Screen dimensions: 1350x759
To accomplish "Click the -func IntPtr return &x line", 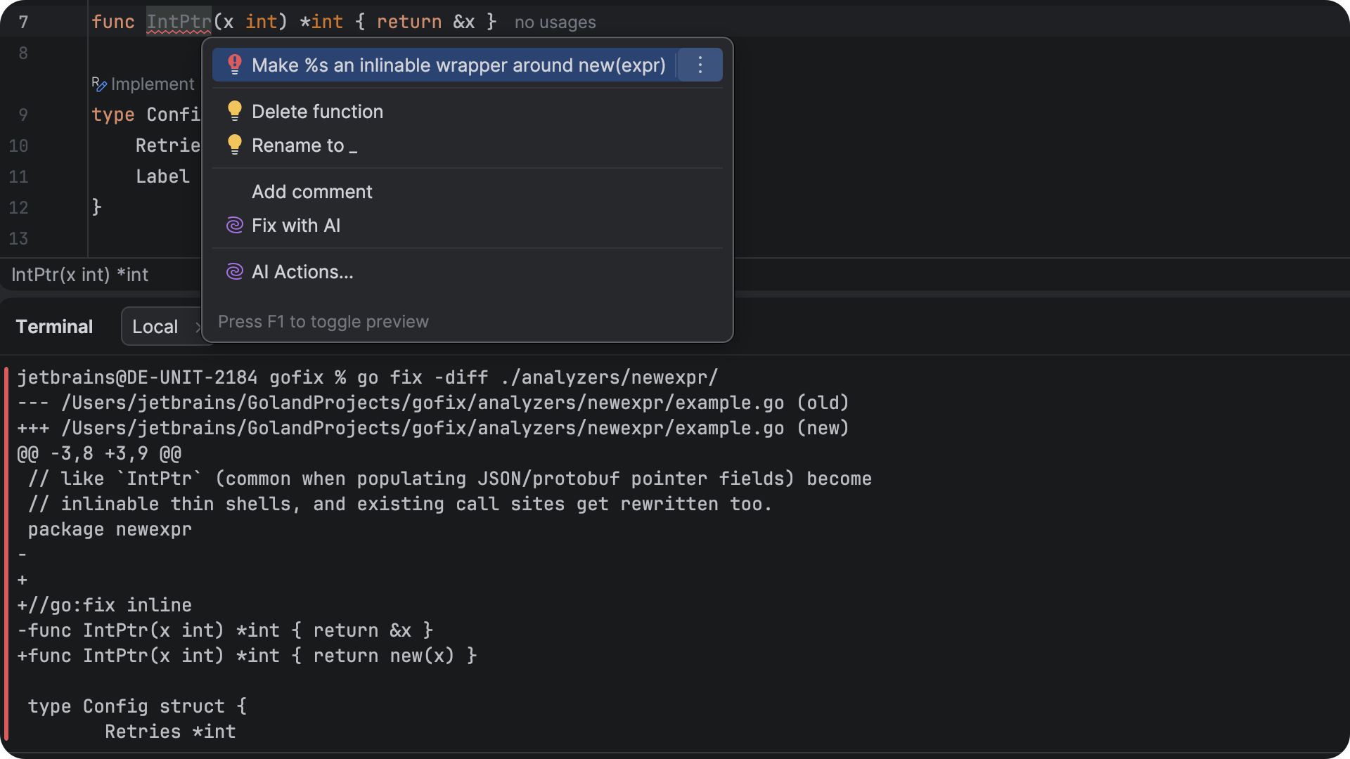I will 225,630.
